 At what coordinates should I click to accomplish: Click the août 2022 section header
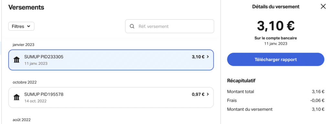22,120
